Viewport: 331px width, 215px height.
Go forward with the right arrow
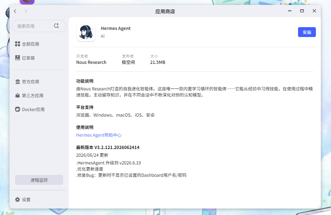pyautogui.click(x=26, y=11)
